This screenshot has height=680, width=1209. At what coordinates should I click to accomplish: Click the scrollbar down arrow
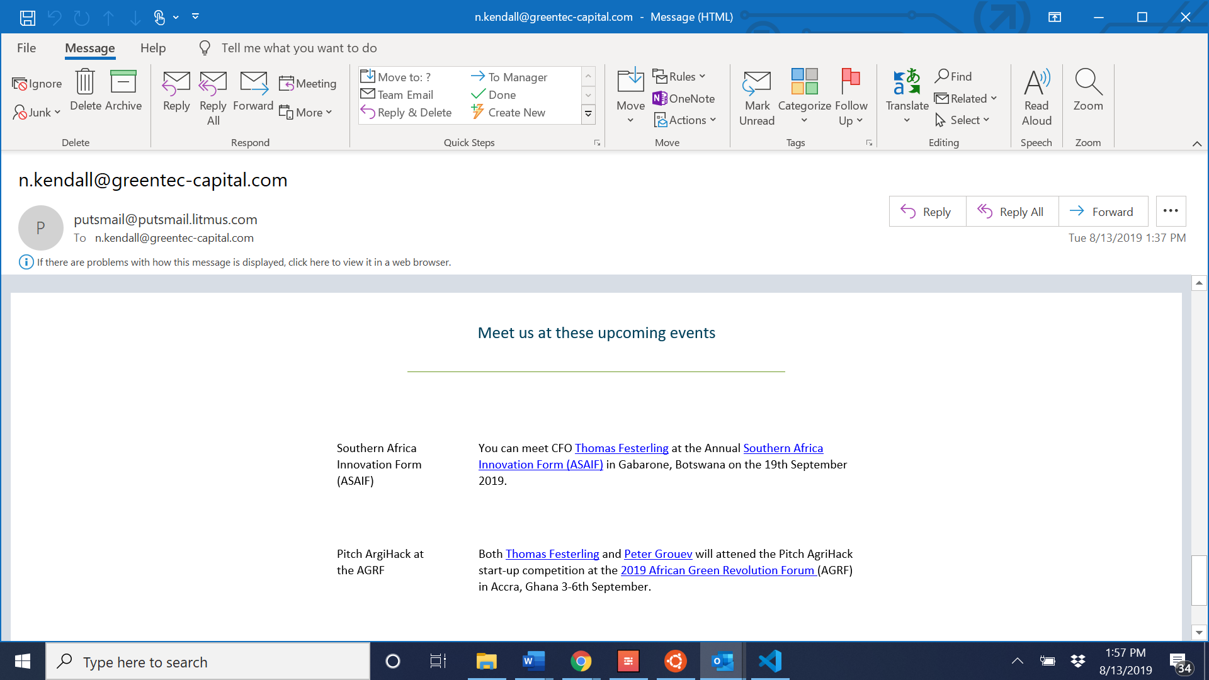pyautogui.click(x=1199, y=633)
